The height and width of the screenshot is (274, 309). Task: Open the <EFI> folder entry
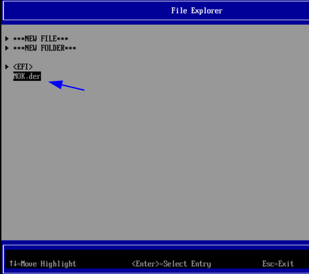(x=23, y=67)
